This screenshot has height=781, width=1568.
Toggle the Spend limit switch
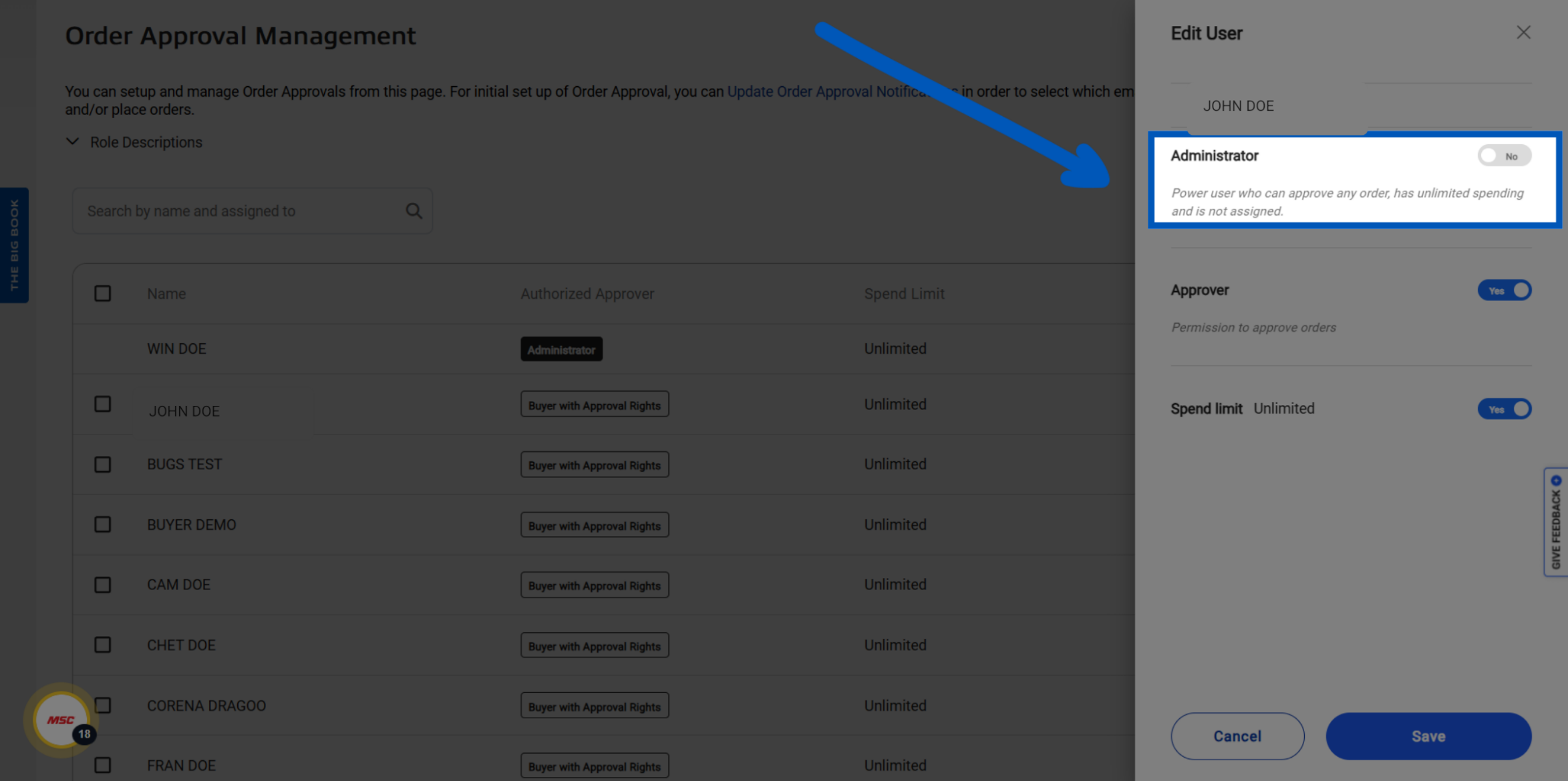[1504, 409]
